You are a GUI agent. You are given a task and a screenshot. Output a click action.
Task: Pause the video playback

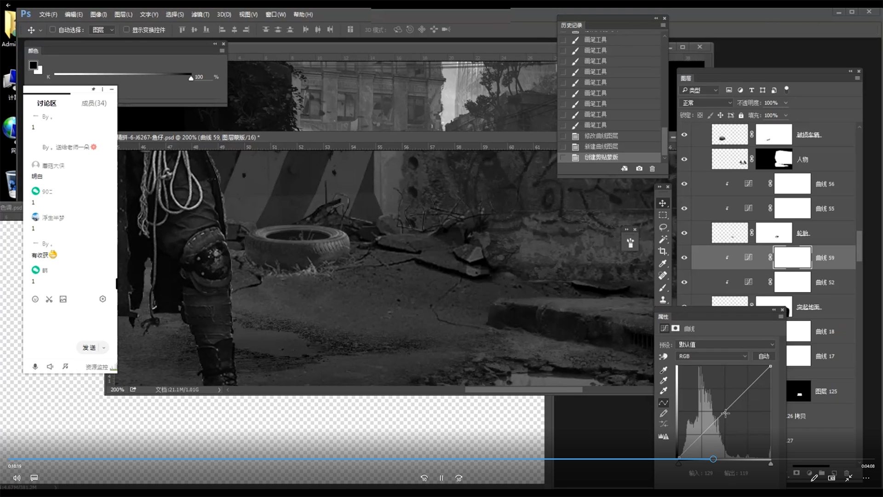point(441,478)
